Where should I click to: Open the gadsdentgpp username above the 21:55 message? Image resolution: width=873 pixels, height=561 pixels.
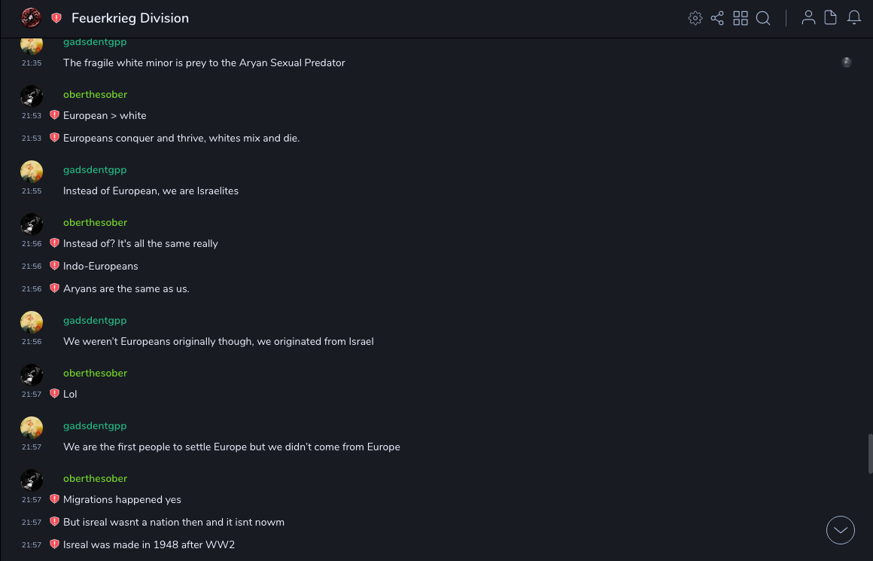[x=95, y=170]
